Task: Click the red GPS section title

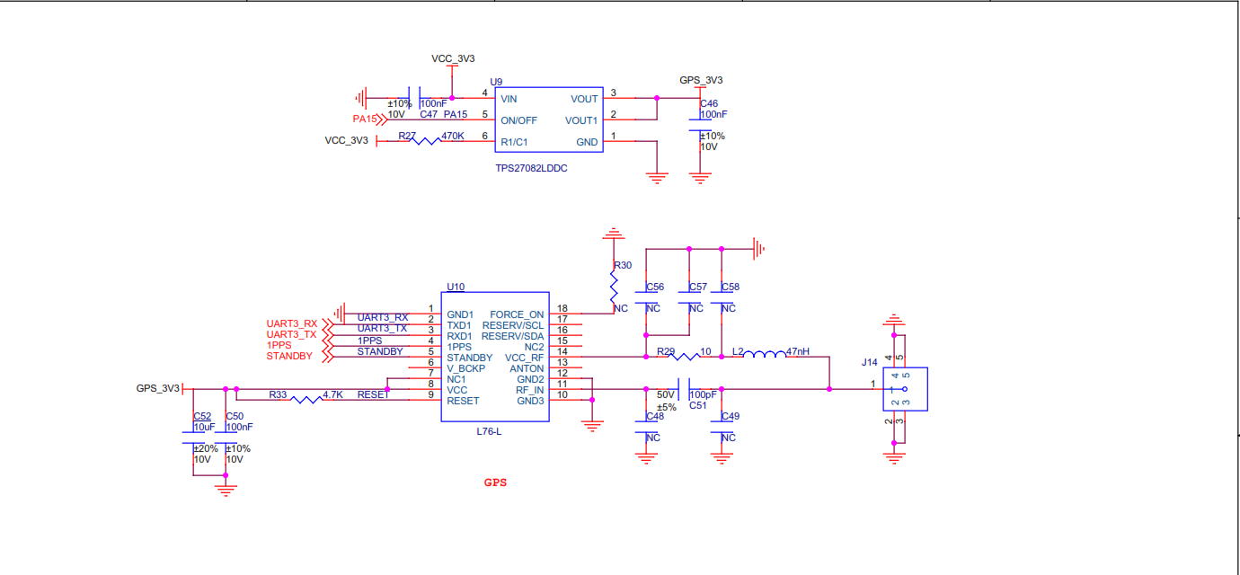Action: [495, 482]
